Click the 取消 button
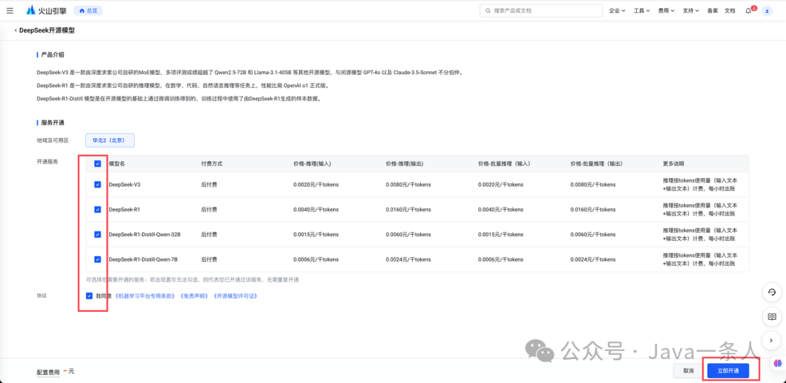The image size is (786, 383). (688, 371)
